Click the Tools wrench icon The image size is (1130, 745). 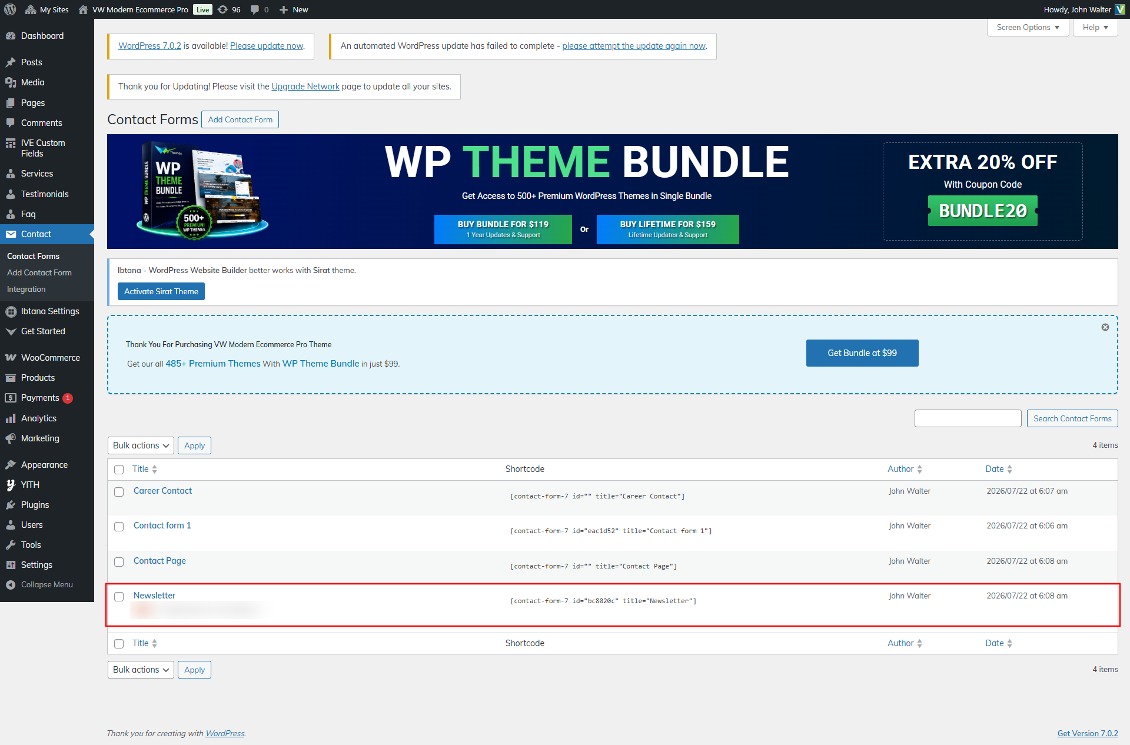coord(11,545)
